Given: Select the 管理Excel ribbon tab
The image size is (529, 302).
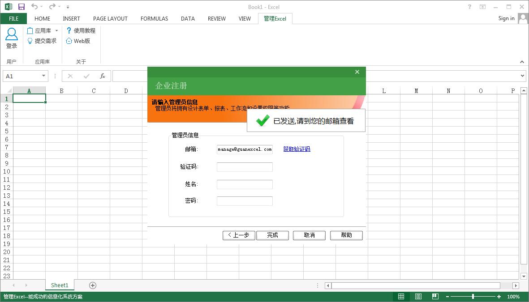Looking at the screenshot, I should (x=275, y=18).
